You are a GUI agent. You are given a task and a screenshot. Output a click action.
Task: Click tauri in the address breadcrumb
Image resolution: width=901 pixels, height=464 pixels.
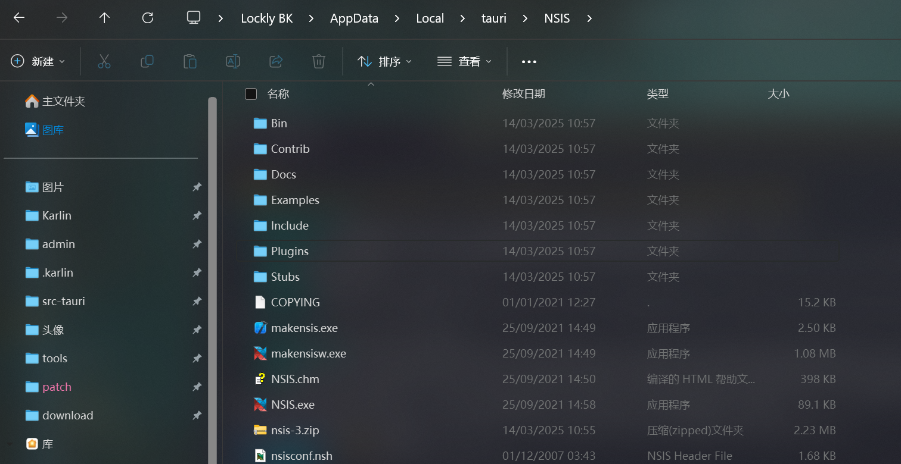coord(494,18)
